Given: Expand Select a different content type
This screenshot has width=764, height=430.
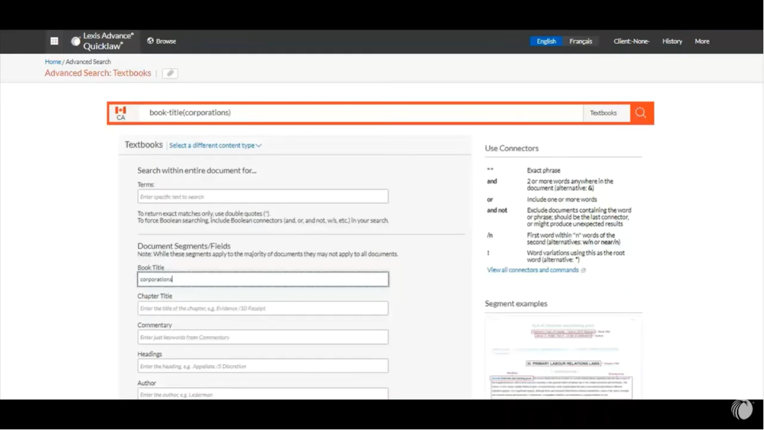Looking at the screenshot, I should click(x=215, y=146).
